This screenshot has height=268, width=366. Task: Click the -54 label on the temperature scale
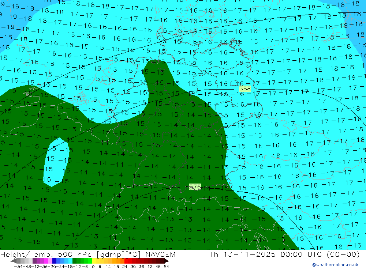(x=18, y=267)
